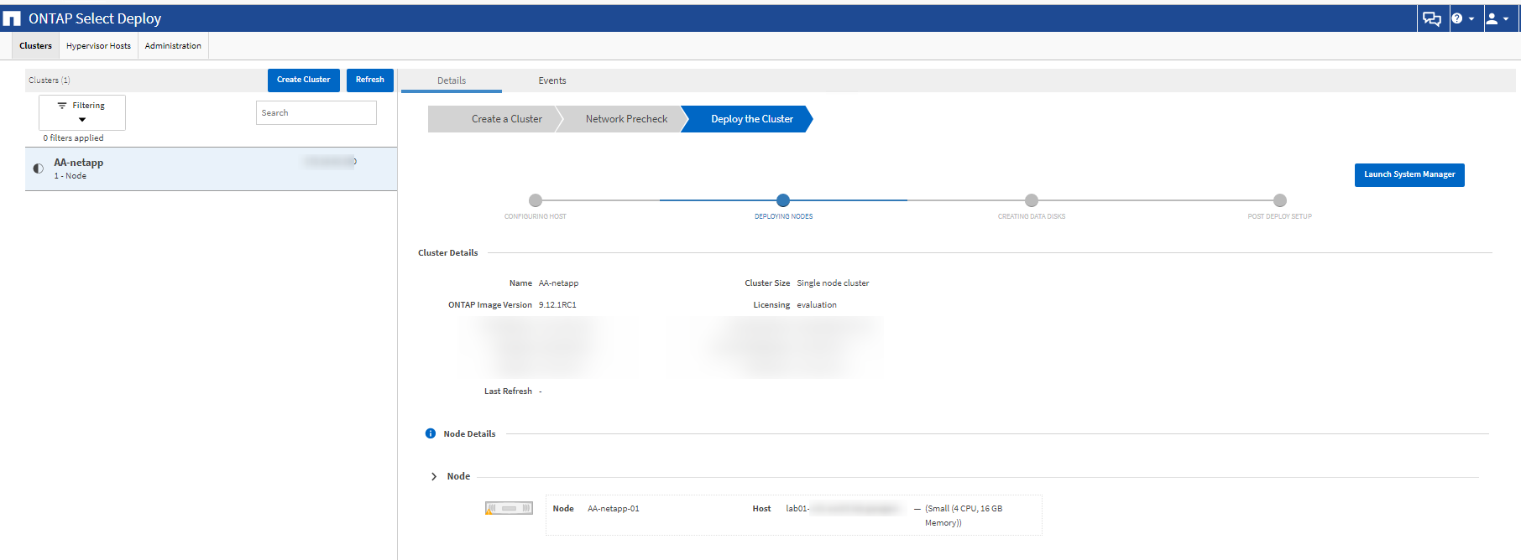Select the Deploying Nodes progress marker
The image size is (1521, 560).
click(783, 200)
